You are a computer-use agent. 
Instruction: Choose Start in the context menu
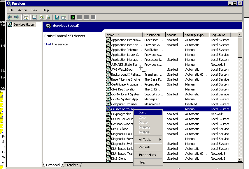pos(148,112)
